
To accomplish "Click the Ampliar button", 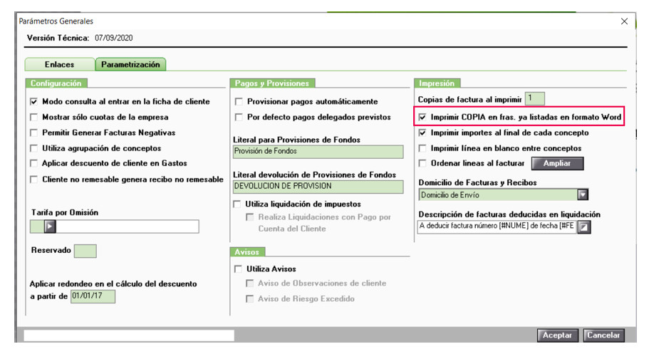I will [557, 164].
